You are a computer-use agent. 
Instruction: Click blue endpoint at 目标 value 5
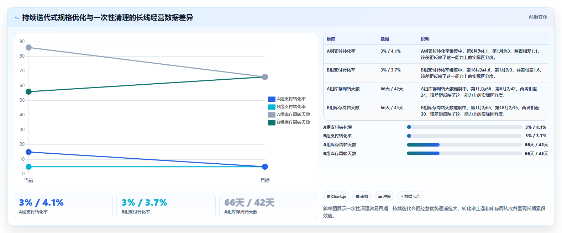pos(265,167)
